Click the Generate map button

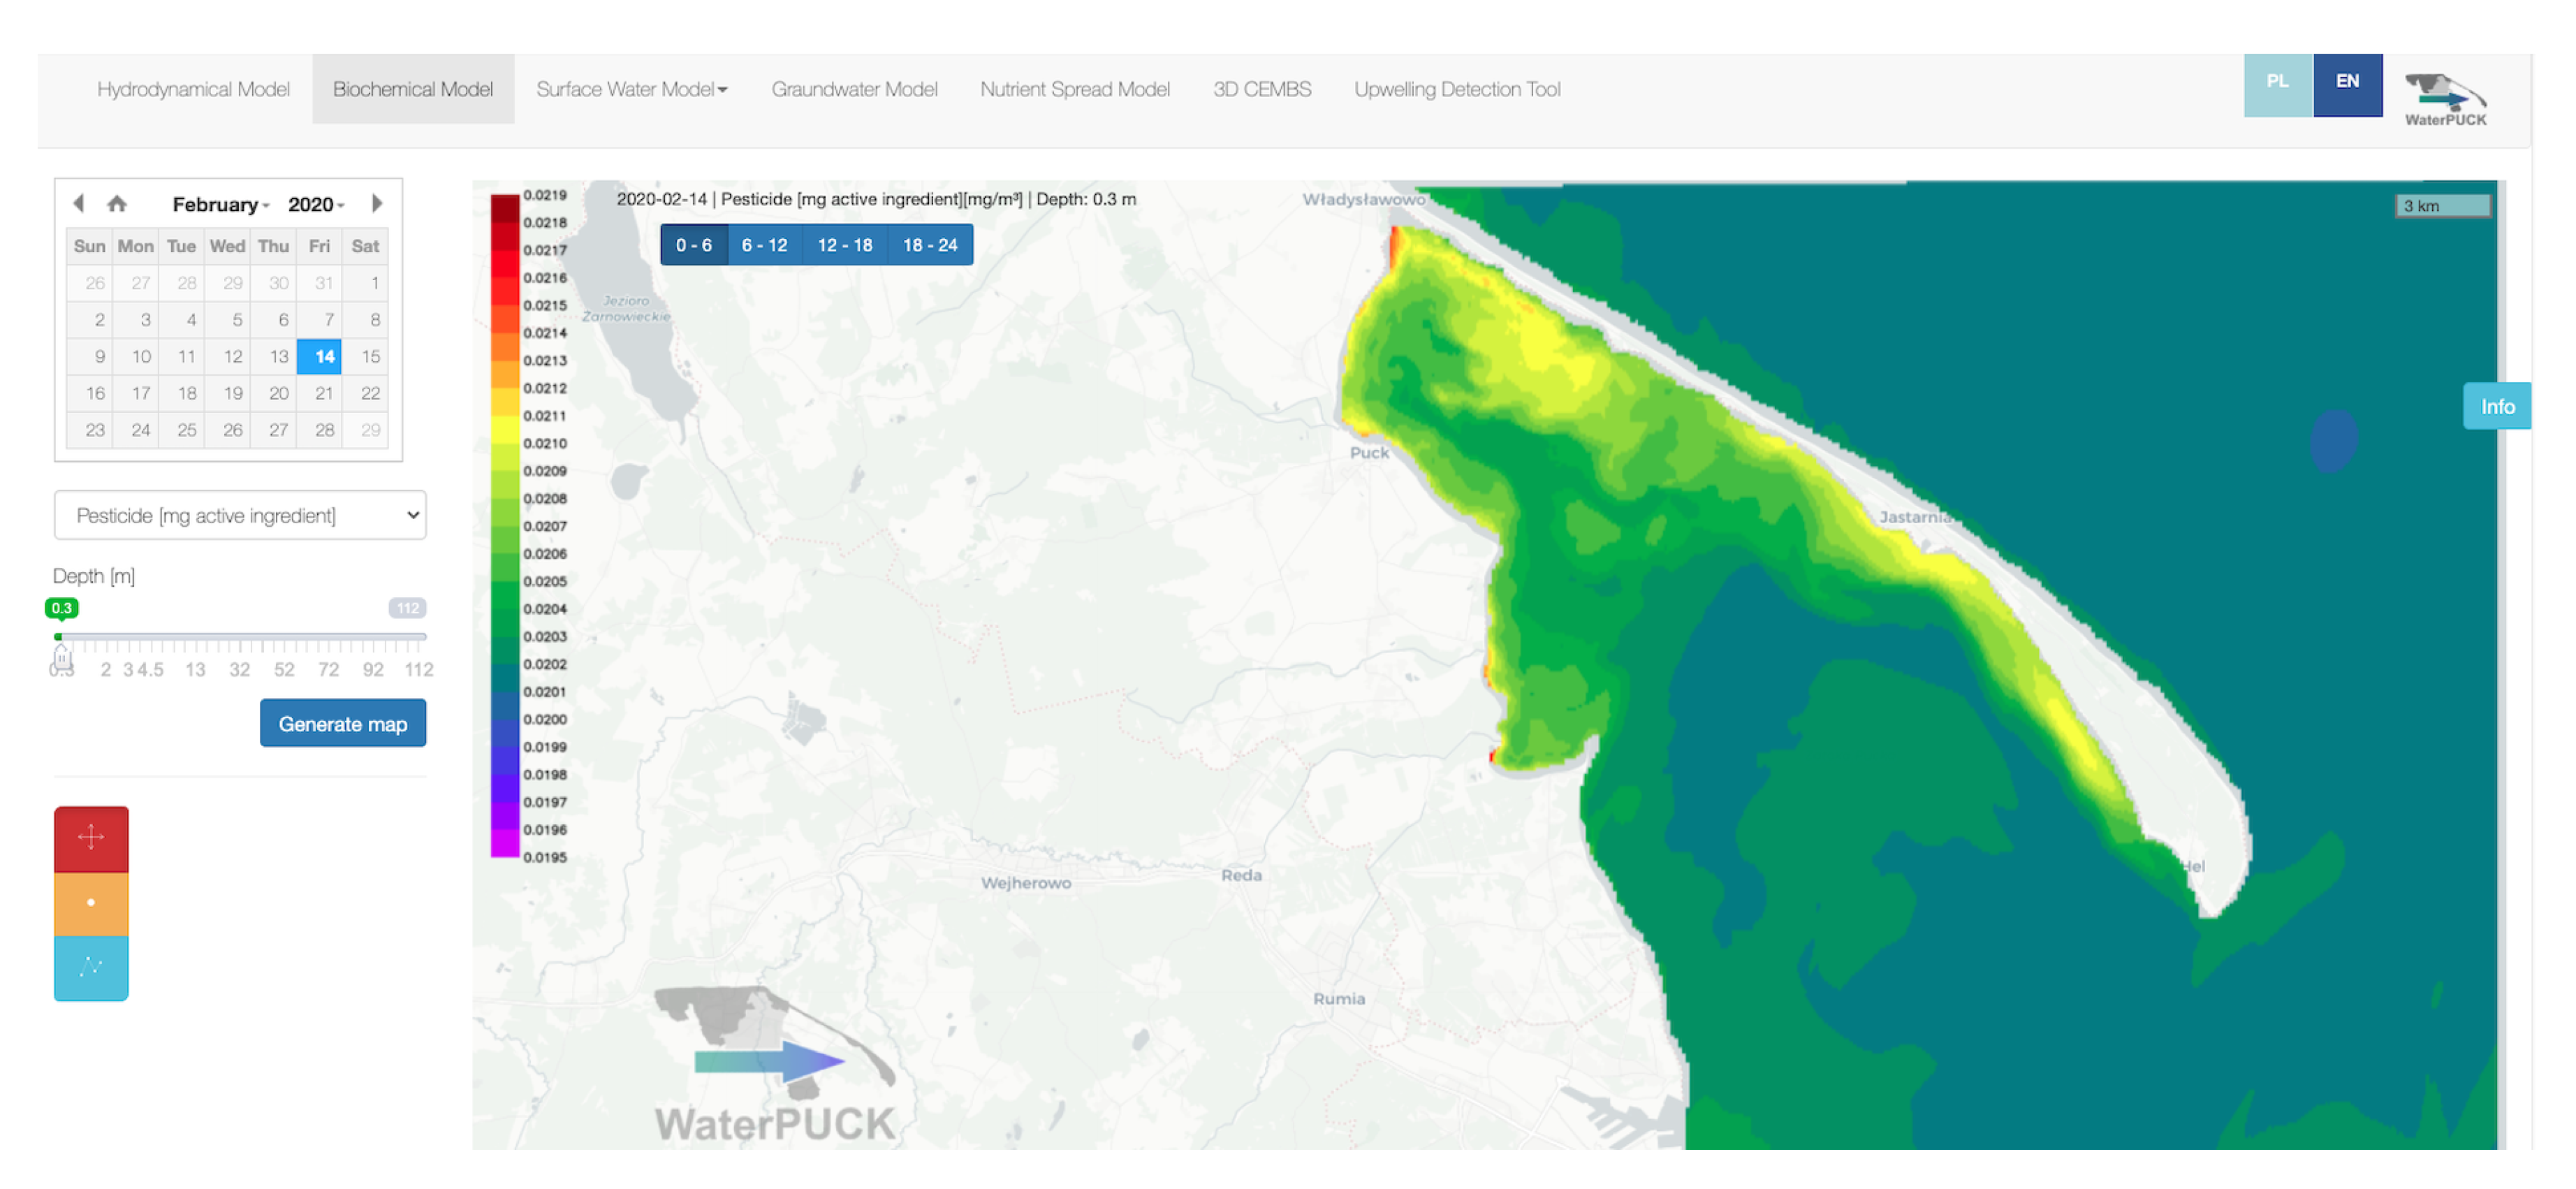point(342,724)
